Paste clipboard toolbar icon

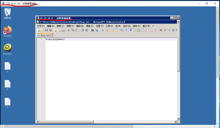coord(77,30)
